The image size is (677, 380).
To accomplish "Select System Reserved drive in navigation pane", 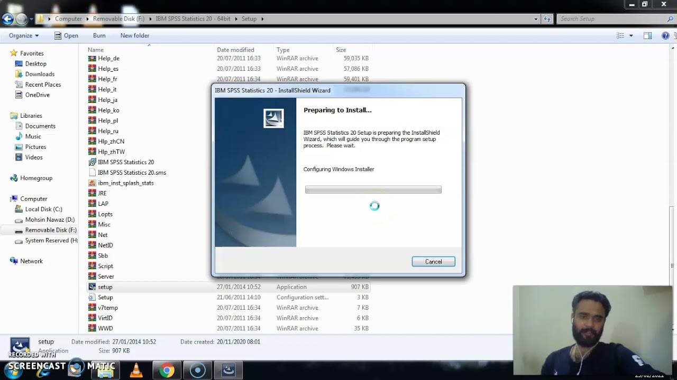I will pyautogui.click(x=51, y=241).
